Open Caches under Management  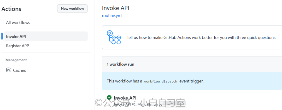(19, 70)
